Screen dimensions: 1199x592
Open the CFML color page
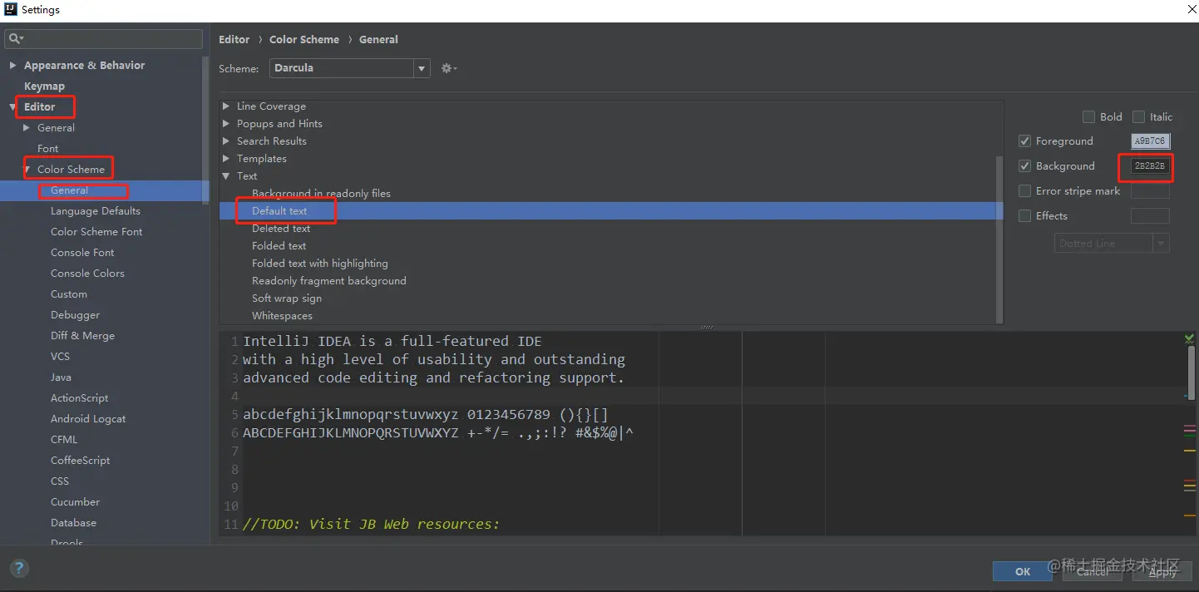coord(64,440)
